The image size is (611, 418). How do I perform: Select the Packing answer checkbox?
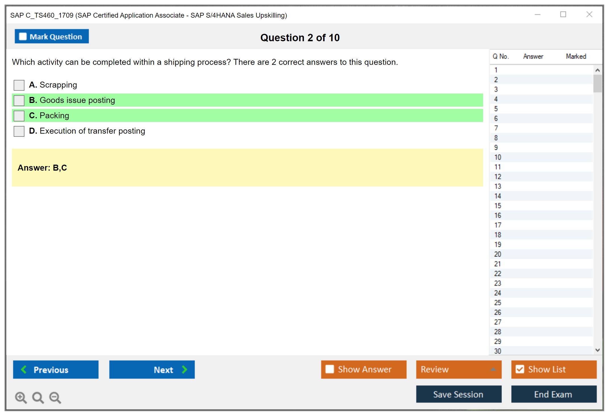[x=19, y=116]
